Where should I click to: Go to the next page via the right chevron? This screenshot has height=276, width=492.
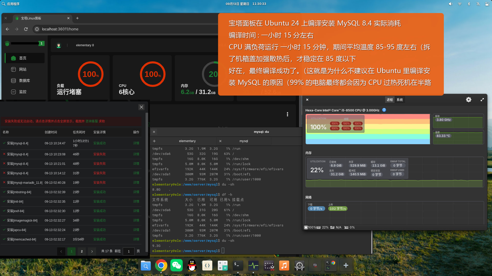[92, 251]
